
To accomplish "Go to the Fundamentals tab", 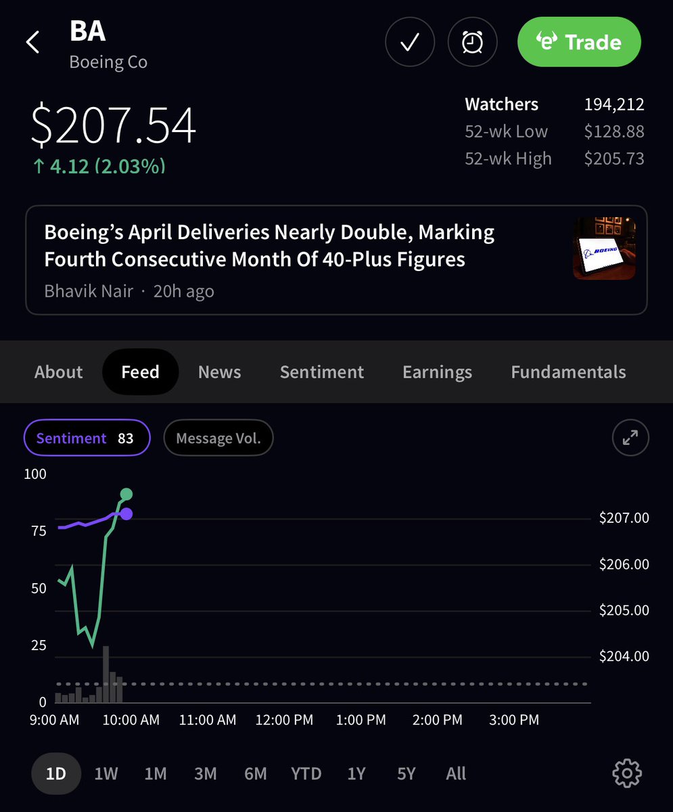I will (x=569, y=372).
